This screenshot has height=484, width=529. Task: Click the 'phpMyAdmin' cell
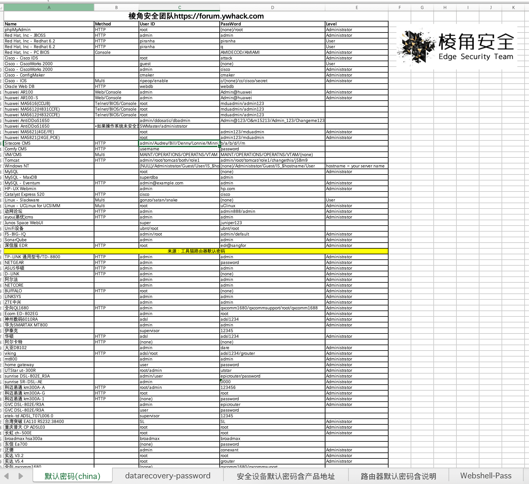click(49, 30)
